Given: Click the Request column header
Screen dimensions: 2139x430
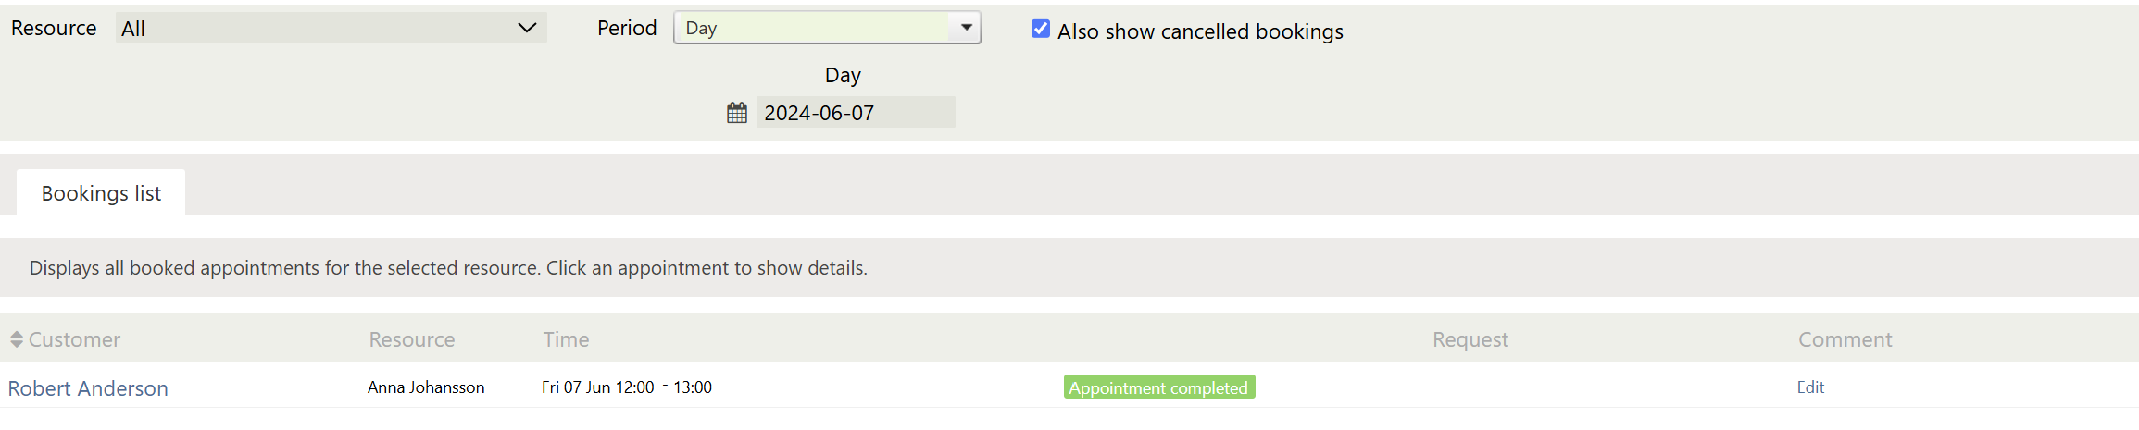Looking at the screenshot, I should pyautogui.click(x=1470, y=339).
